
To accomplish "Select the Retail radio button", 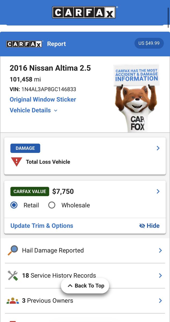I will tap(14, 205).
